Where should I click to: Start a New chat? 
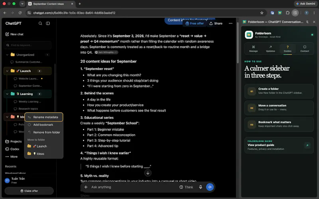[14, 34]
